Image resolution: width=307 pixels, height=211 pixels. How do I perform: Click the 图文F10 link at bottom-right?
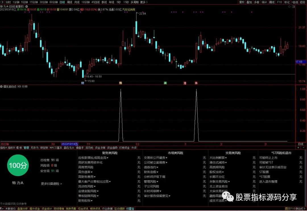point(290,209)
